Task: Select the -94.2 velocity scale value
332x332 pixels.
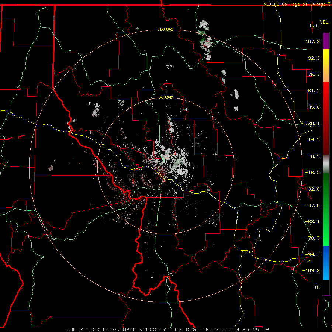Action: [x=312, y=254]
